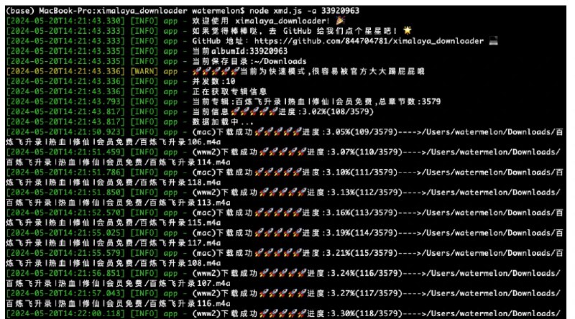
Task: Click the text '数据加载中...'
Action: pos(223,121)
